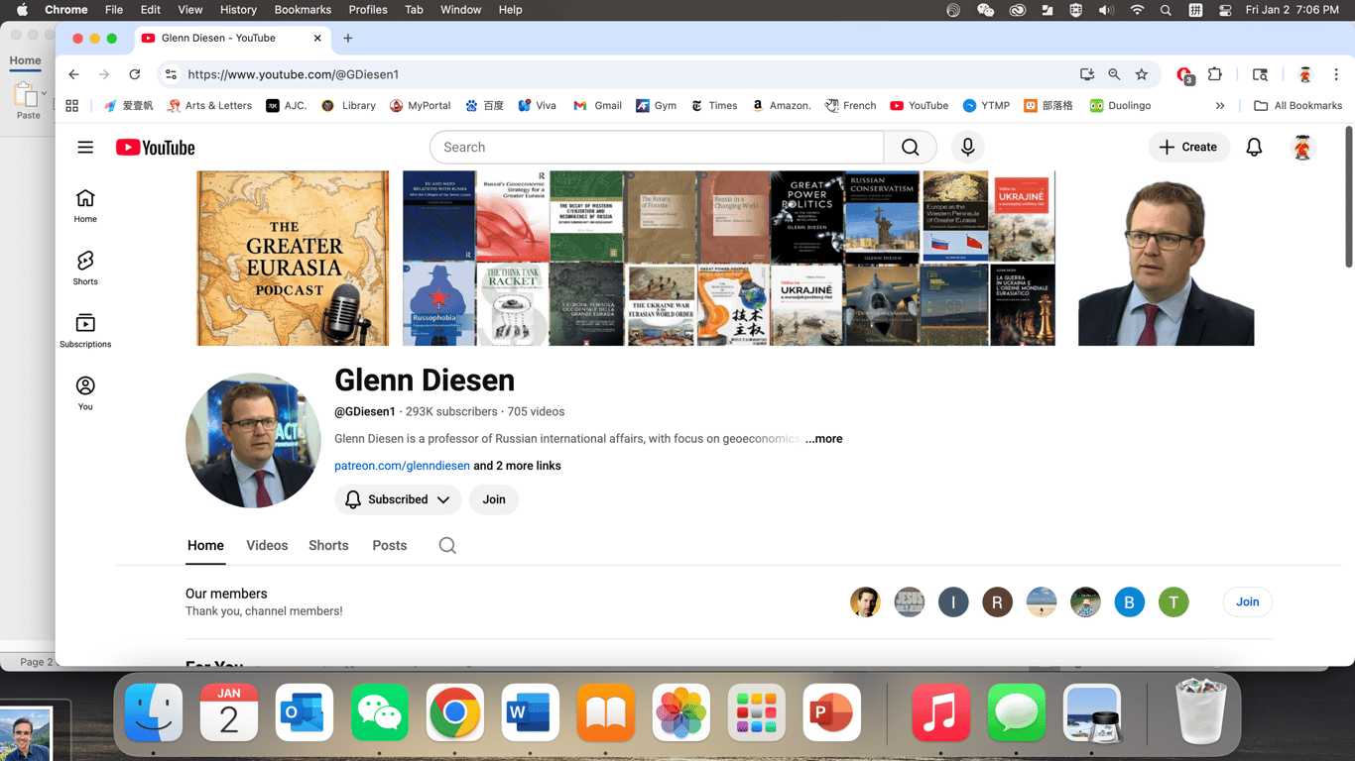Go to Home in the YouTube left sidebar
The width and height of the screenshot is (1355, 761).
[x=85, y=206]
